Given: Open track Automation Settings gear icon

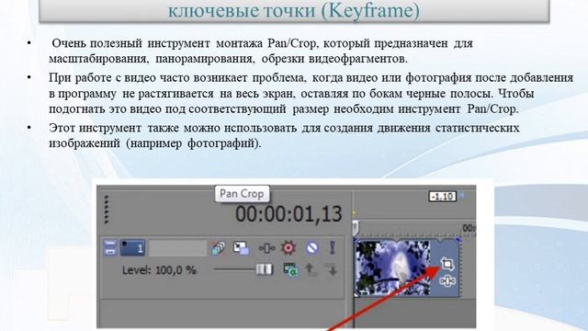Looking at the screenshot, I should point(288,247).
